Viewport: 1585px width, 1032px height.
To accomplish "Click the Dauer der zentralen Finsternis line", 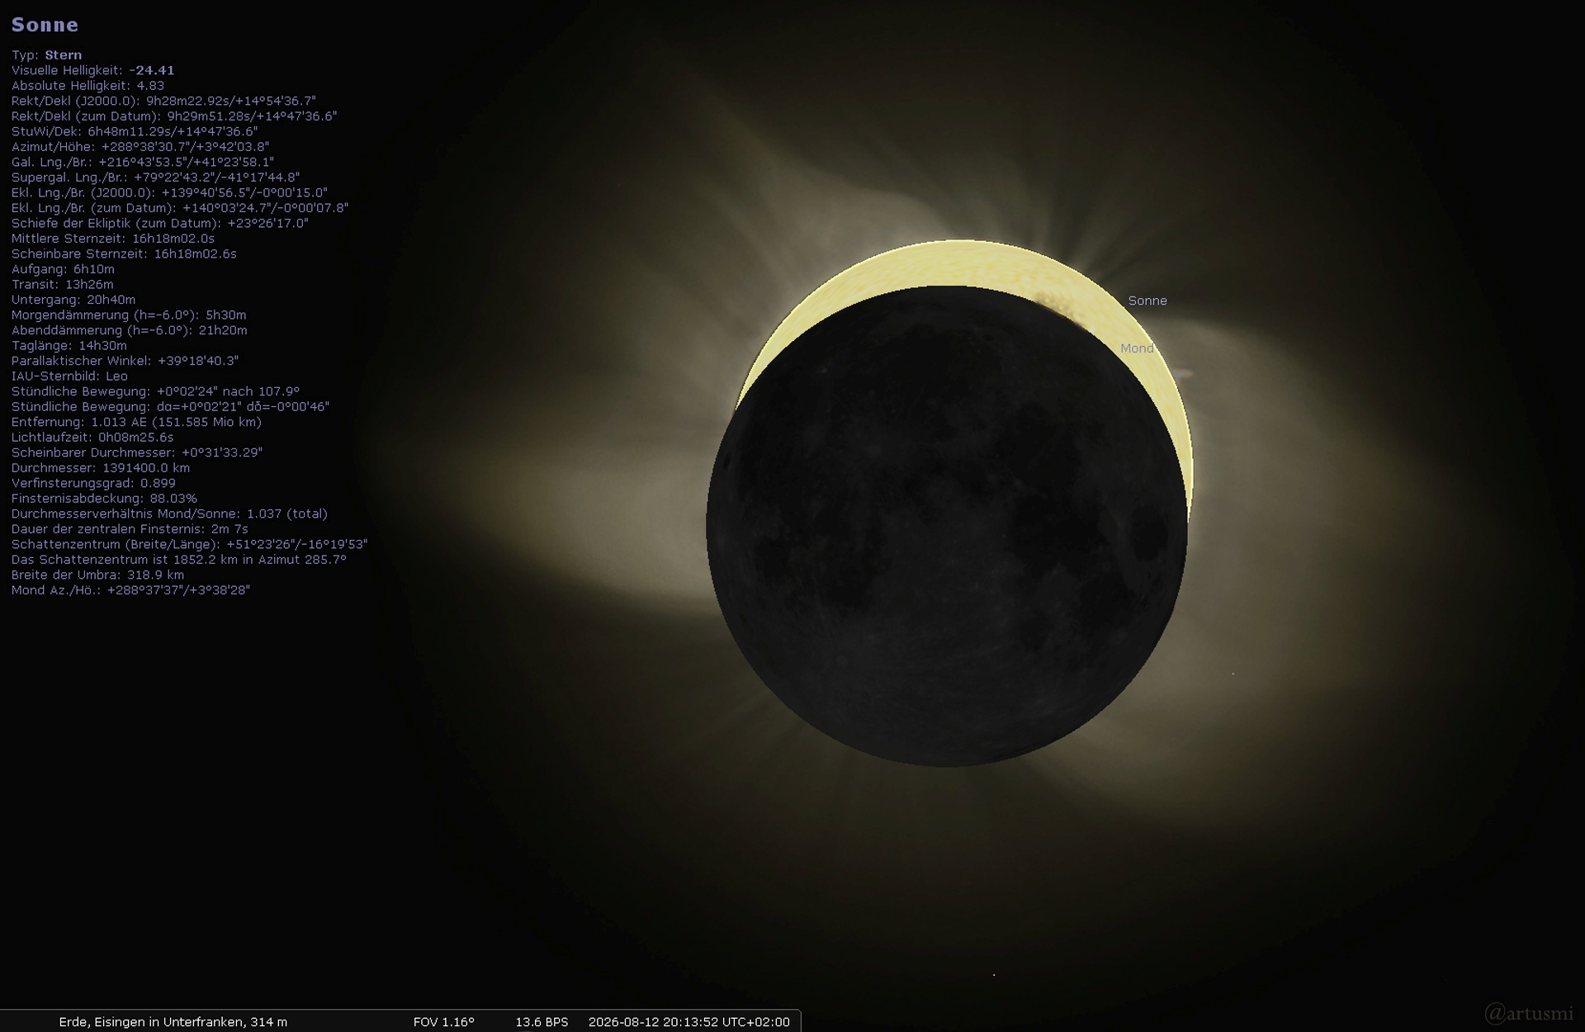I will coord(130,528).
